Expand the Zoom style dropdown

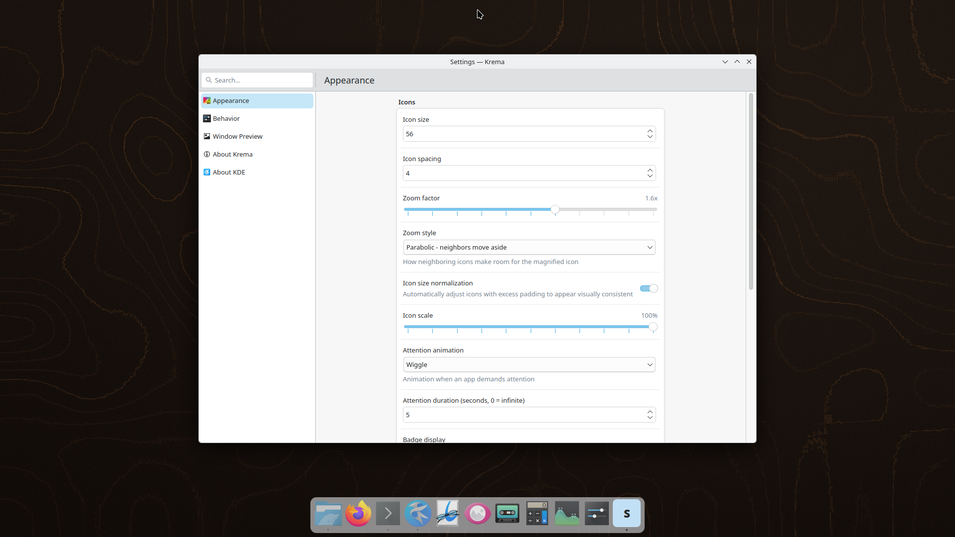tap(529, 247)
